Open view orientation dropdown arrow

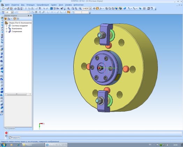click(103, 8)
